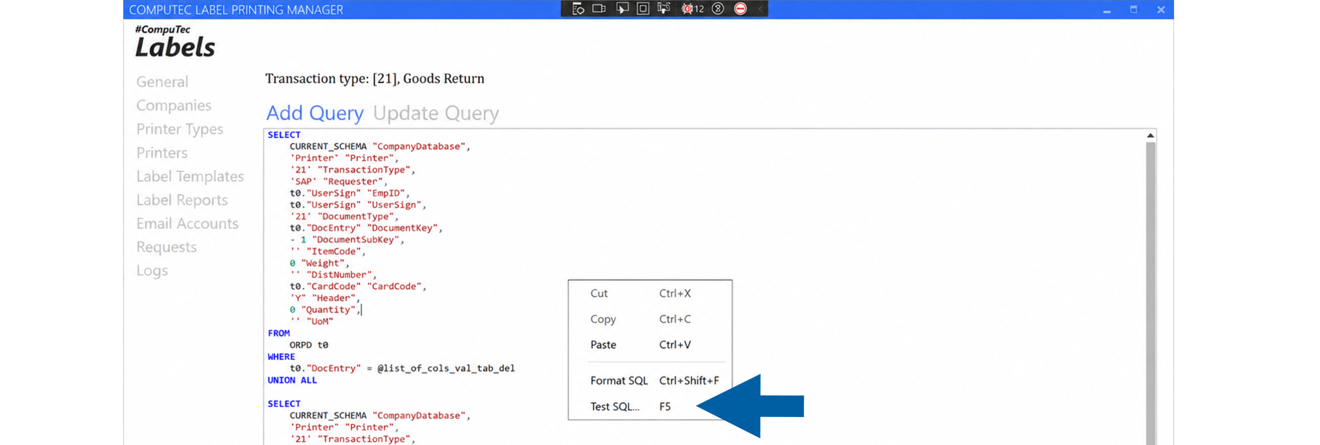Open the General section
1320x445 pixels.
point(162,82)
